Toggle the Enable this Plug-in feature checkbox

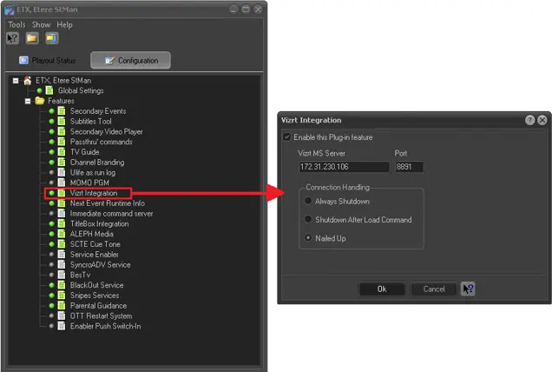coord(287,137)
